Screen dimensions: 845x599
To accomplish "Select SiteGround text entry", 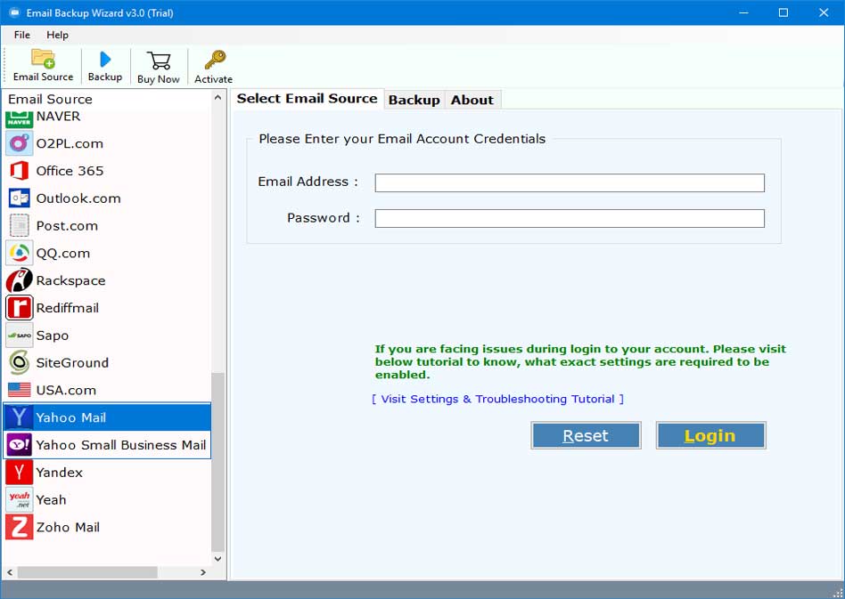I will 72,363.
